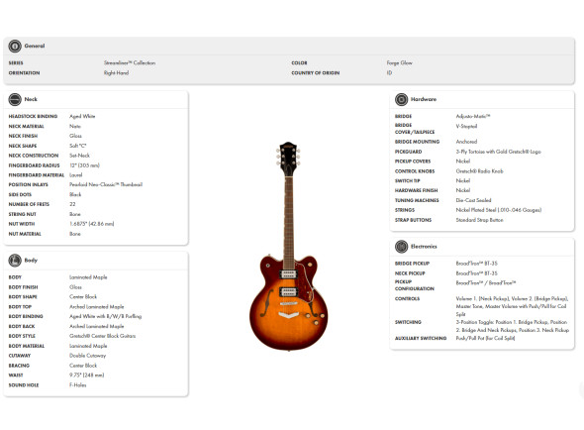
Task: Click the '9.75" (248 mm)' waist value
Action: [87, 376]
